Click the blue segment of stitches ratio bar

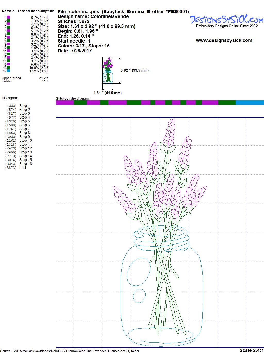pyautogui.click(x=250, y=103)
